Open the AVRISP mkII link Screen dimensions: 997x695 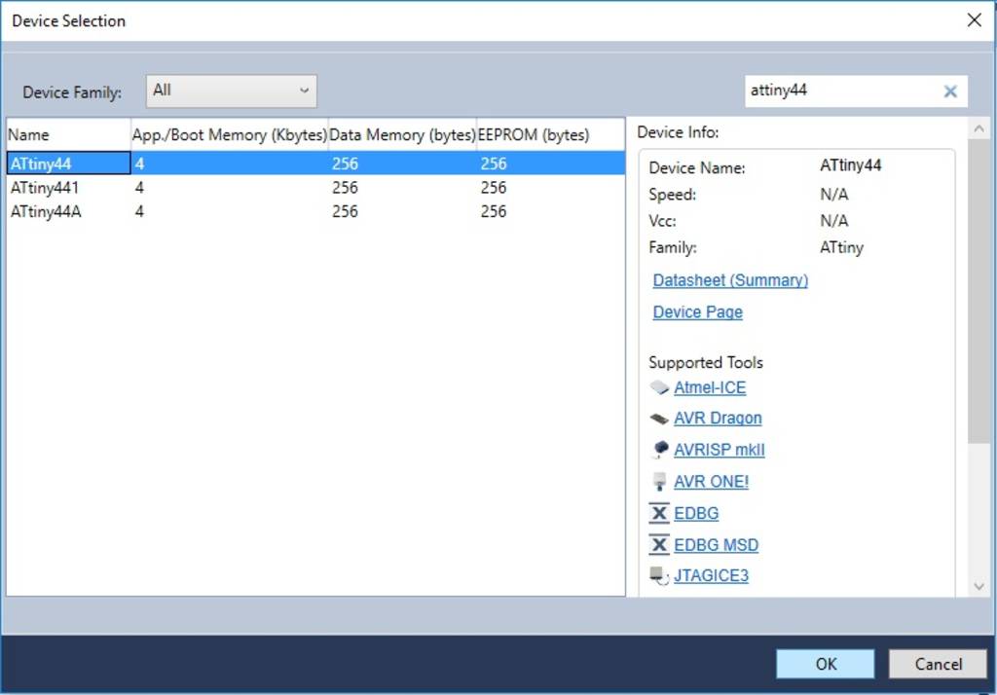pos(720,450)
